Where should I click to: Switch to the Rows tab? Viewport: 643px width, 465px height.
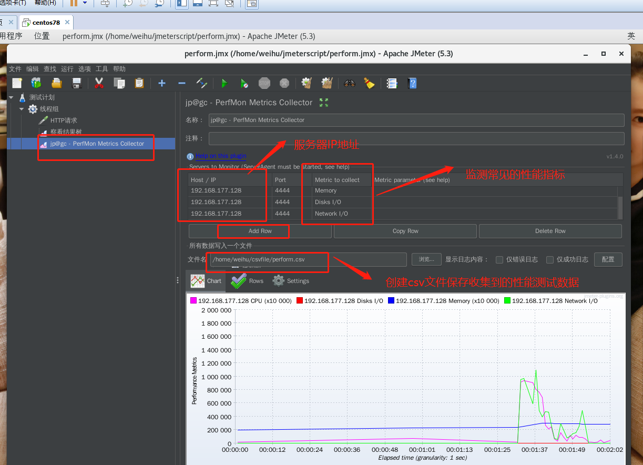click(x=248, y=281)
